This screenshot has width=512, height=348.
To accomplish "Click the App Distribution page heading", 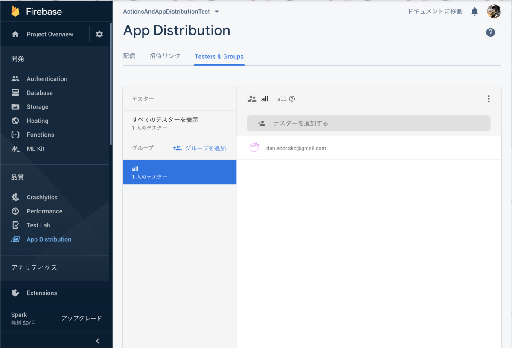I will [x=177, y=30].
